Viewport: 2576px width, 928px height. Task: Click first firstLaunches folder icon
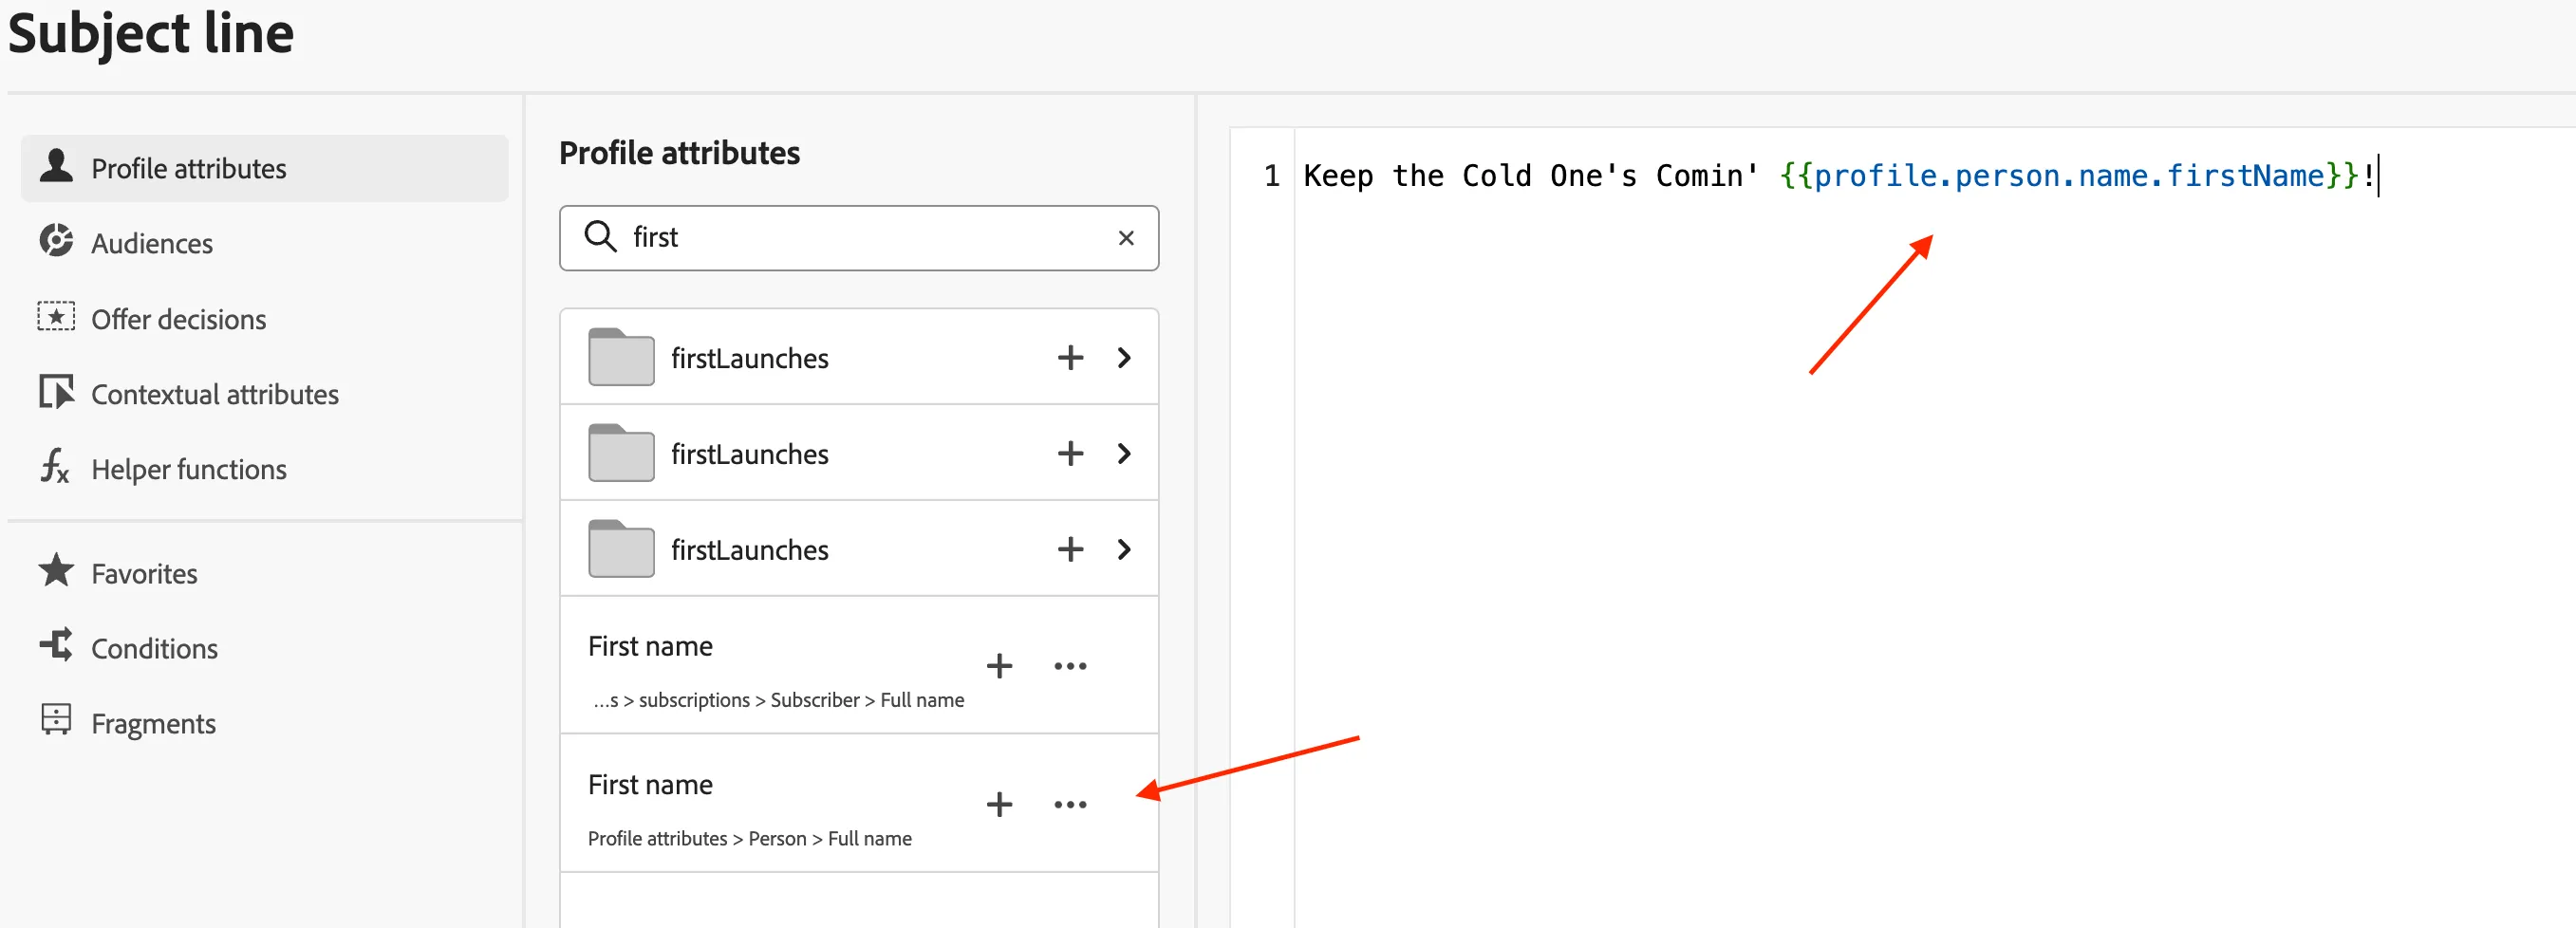coord(621,357)
